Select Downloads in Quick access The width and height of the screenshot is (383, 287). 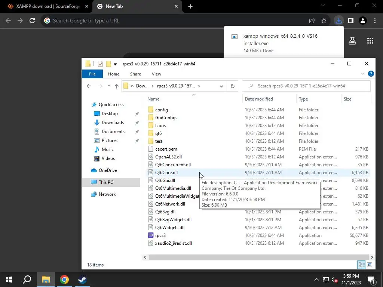click(x=113, y=123)
